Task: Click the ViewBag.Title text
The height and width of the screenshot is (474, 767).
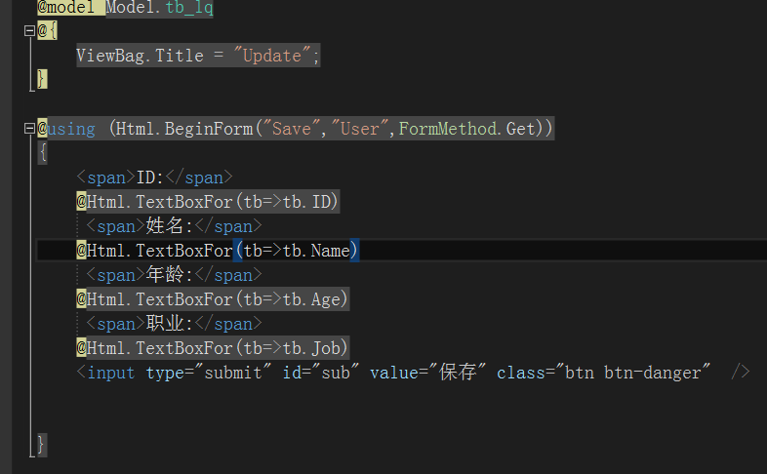Action: (x=140, y=56)
